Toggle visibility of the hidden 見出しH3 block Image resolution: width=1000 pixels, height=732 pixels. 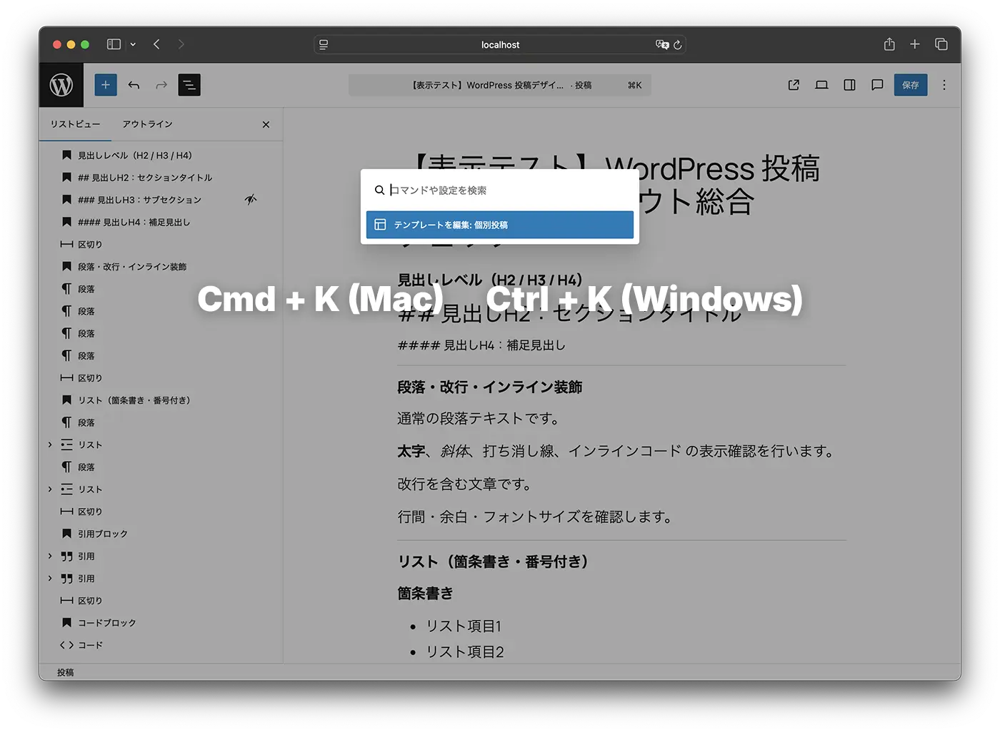click(250, 200)
